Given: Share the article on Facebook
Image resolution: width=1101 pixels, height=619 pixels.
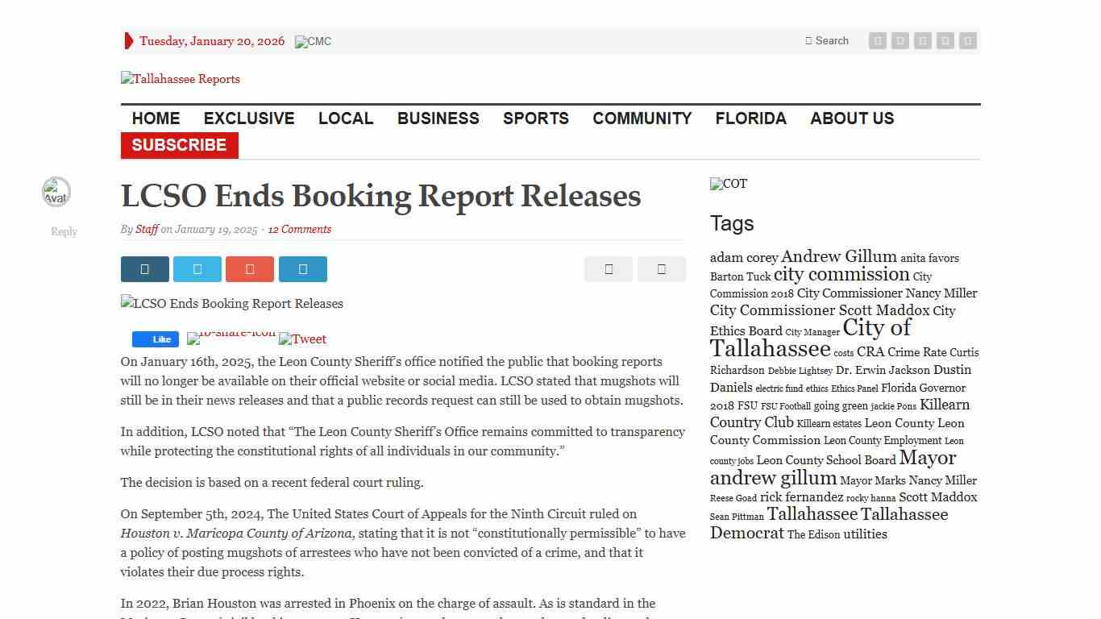Looking at the screenshot, I should (x=144, y=269).
